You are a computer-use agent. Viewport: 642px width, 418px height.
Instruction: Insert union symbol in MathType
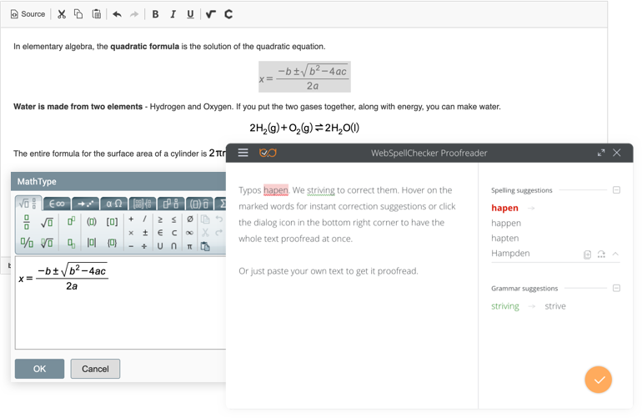tap(160, 246)
